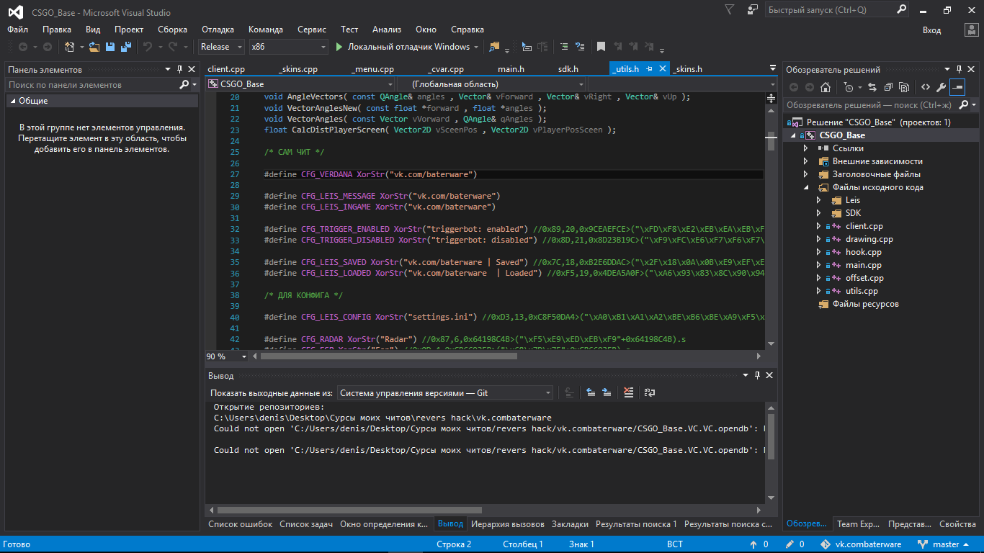Click the Open File toolbar icon

[94, 47]
